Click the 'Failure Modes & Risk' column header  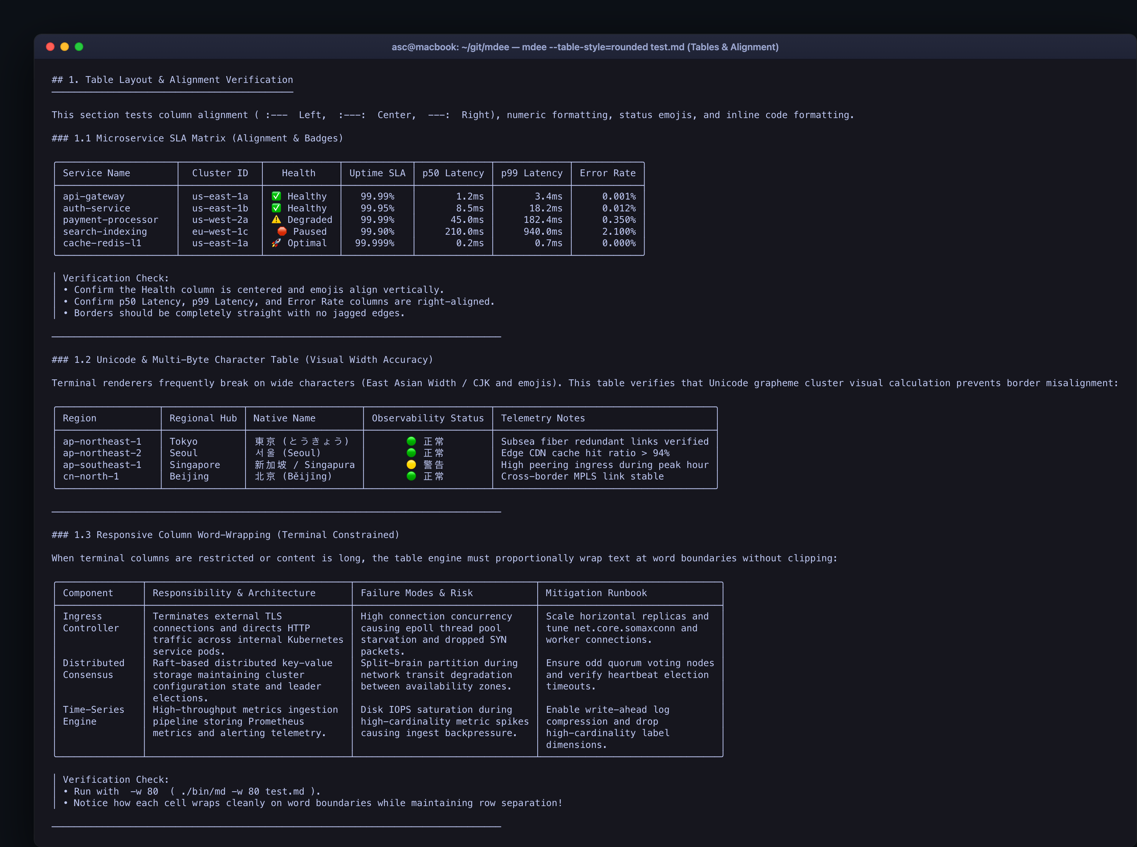pyautogui.click(x=417, y=593)
